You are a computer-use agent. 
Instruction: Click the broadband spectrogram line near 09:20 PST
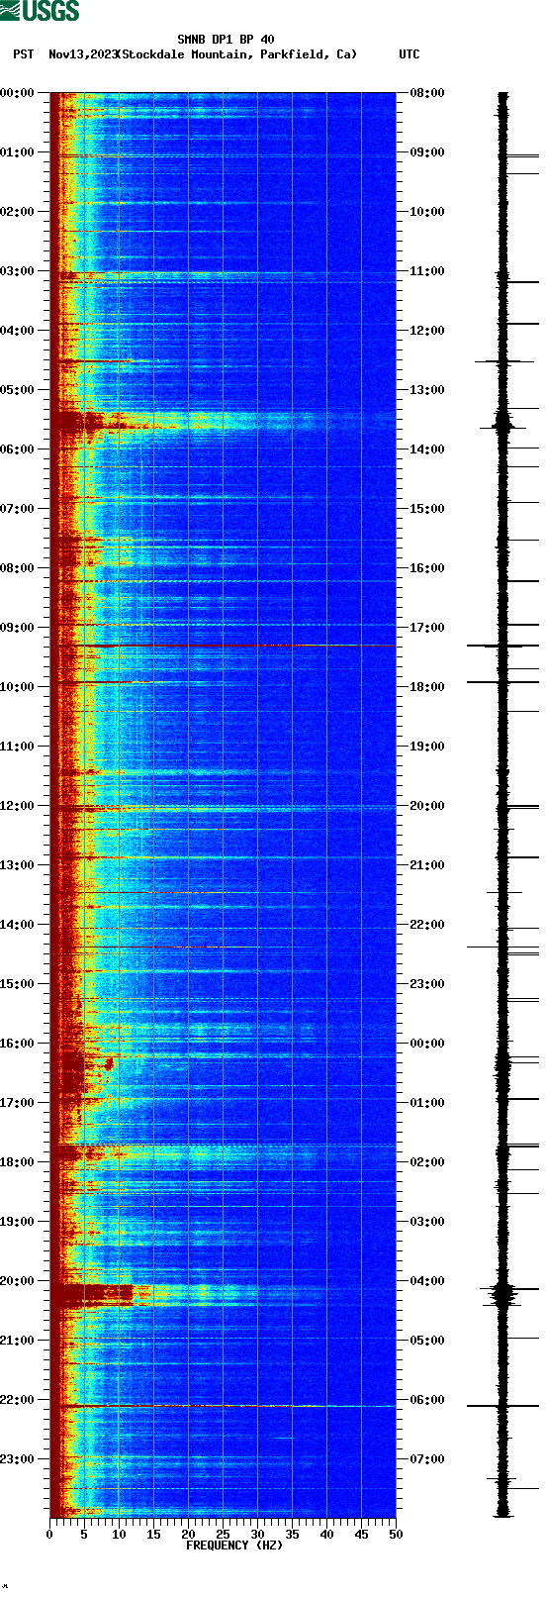pyautogui.click(x=223, y=646)
